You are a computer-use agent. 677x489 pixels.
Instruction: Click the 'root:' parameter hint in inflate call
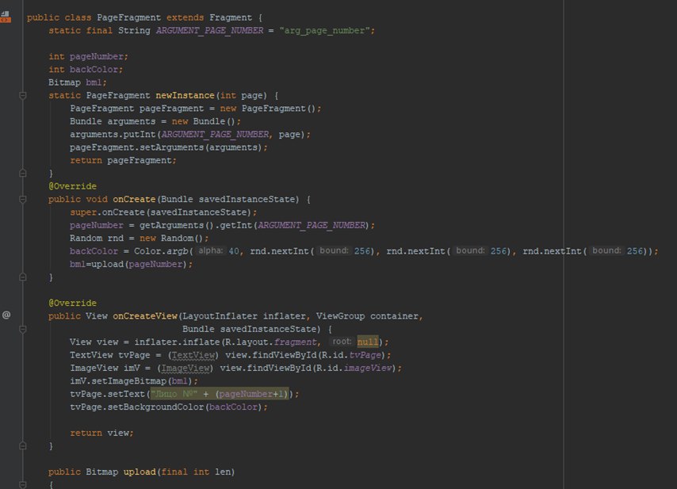pyautogui.click(x=342, y=342)
